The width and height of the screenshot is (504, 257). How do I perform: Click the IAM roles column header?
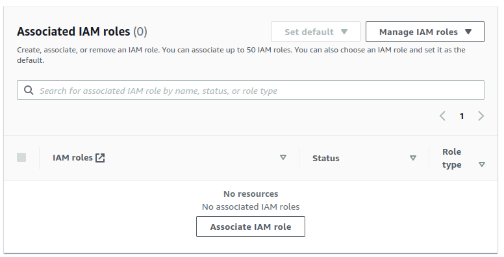(73, 158)
